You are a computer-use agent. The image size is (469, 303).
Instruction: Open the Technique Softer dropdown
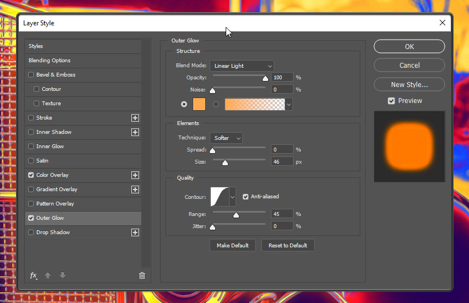click(x=226, y=138)
